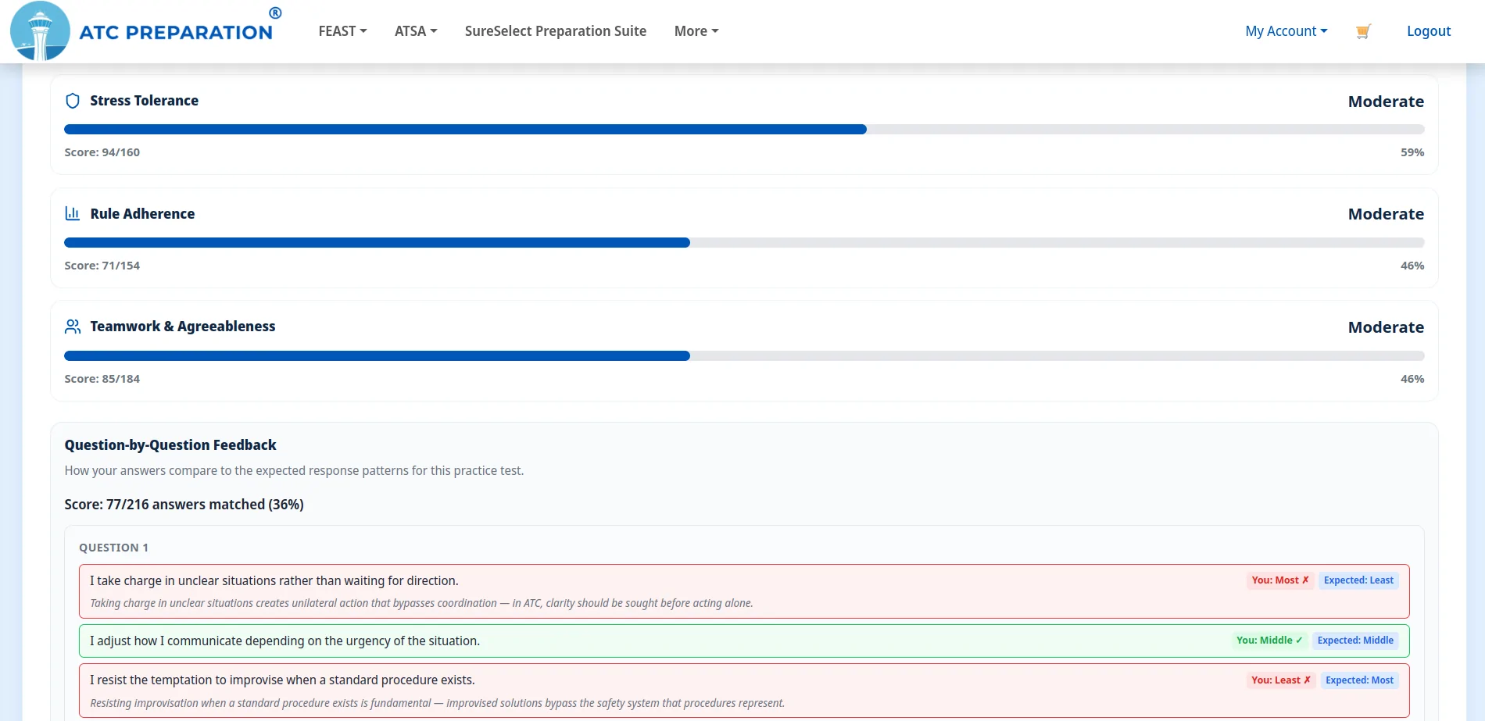Click 'How your answers compare' description text

(294, 471)
